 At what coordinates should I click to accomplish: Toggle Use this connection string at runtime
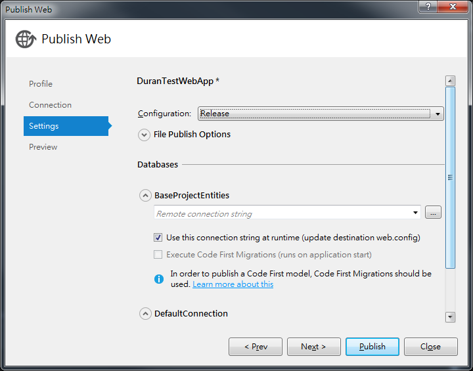[x=158, y=238]
